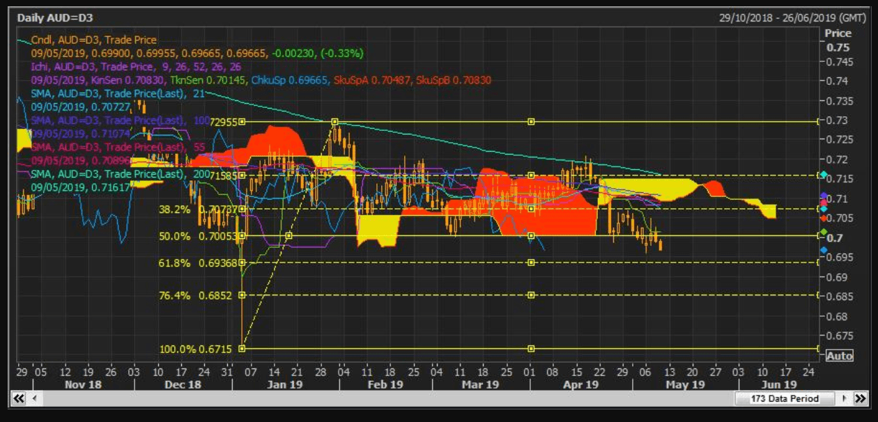Viewport: 878px width, 422px height.
Task: Select the Cndl AUD=D3 Trade Price legend
Action: (94, 40)
